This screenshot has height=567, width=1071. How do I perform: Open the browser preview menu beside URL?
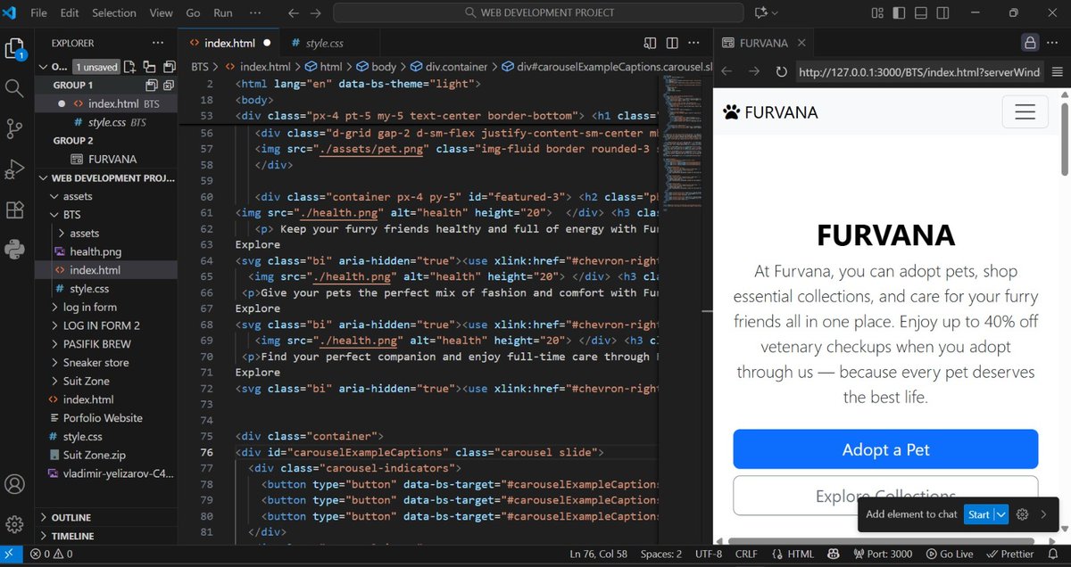click(1058, 72)
